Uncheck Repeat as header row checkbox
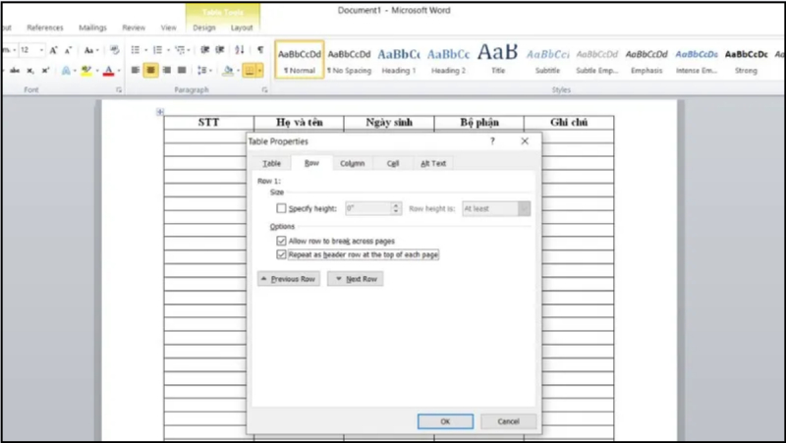 (281, 254)
